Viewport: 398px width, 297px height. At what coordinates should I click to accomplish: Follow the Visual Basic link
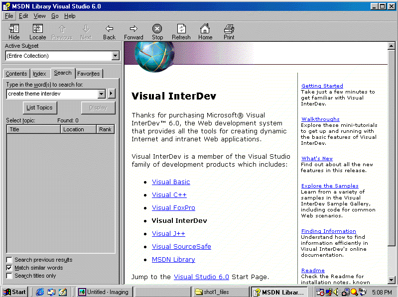[171, 182]
